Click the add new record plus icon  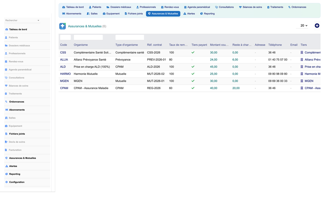point(317,26)
